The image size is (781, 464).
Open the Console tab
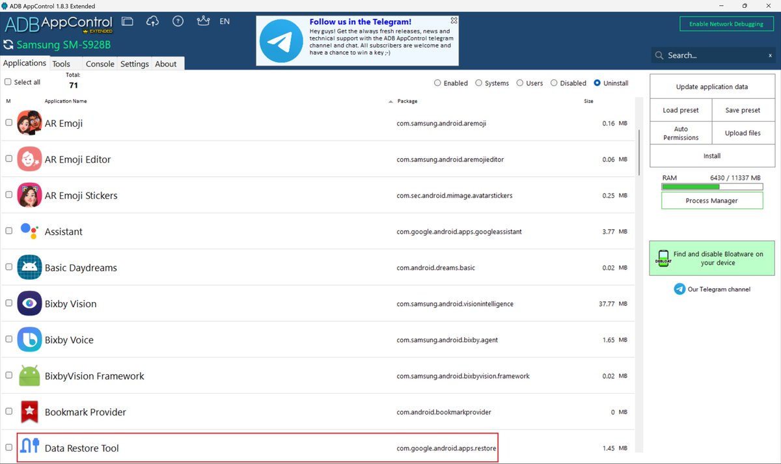coord(100,64)
